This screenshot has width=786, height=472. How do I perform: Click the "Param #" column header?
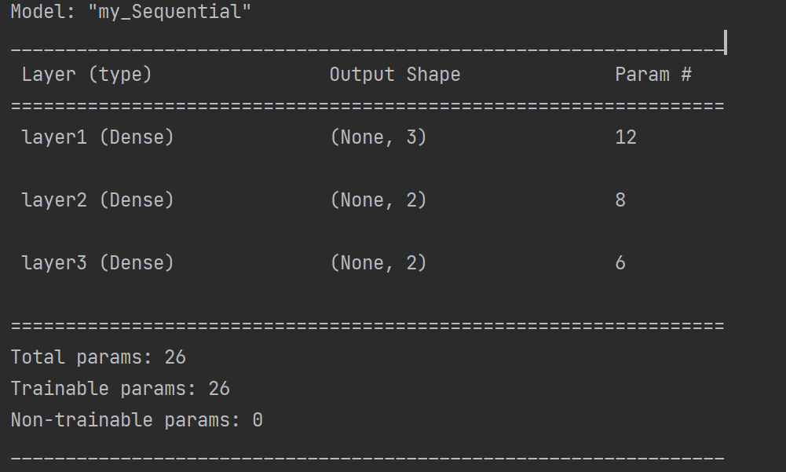(x=653, y=75)
